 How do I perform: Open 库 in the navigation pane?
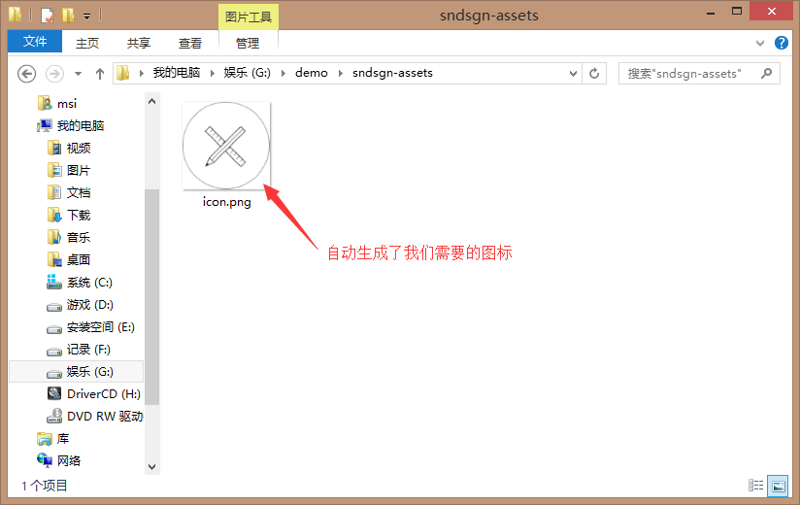click(63, 439)
